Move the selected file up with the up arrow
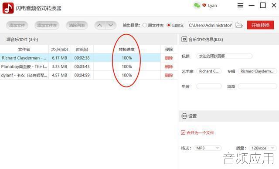Screen dimensions: 279x169 (100, 25)
